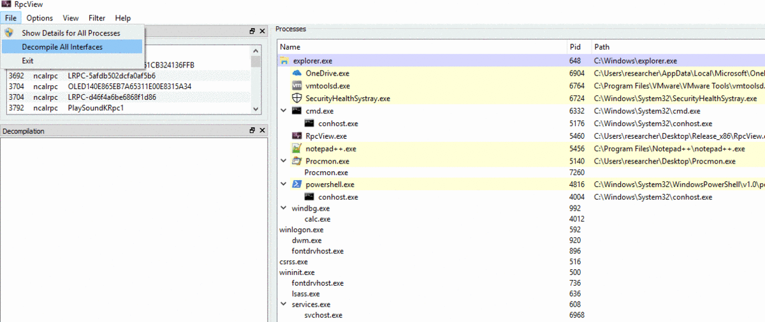This screenshot has height=322, width=765.
Task: Click the Procmon.exe icon with chevron
Action: (x=296, y=162)
